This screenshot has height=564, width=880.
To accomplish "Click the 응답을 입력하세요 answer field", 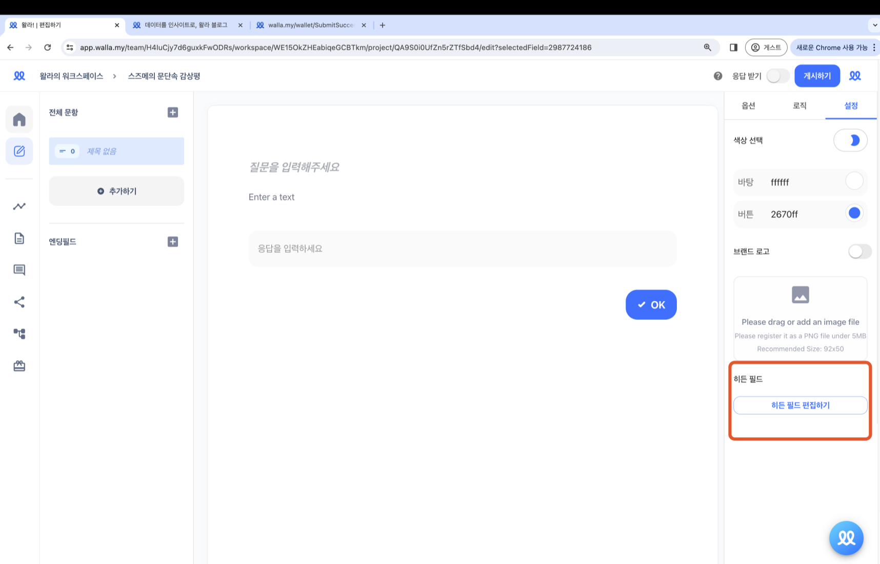I will coord(462,249).
